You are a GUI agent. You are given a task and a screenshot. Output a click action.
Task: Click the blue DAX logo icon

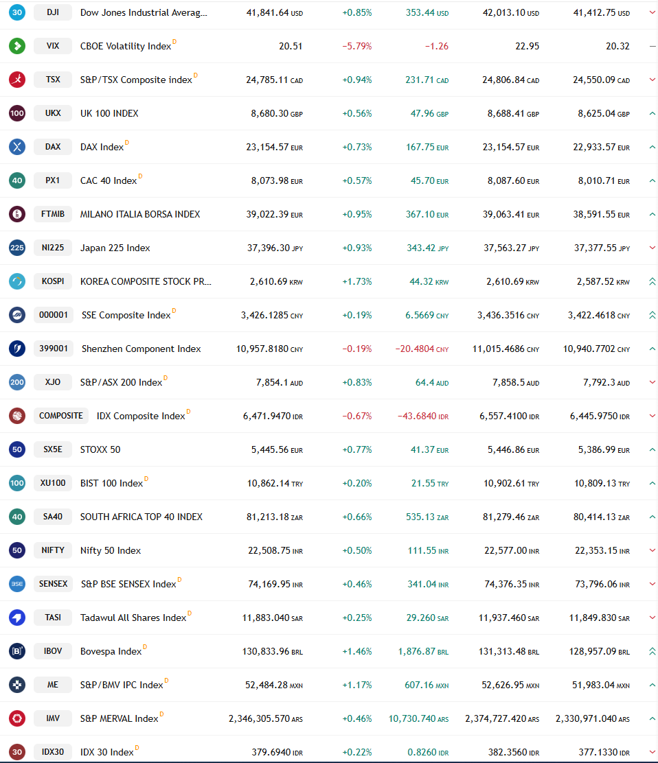pos(17,147)
